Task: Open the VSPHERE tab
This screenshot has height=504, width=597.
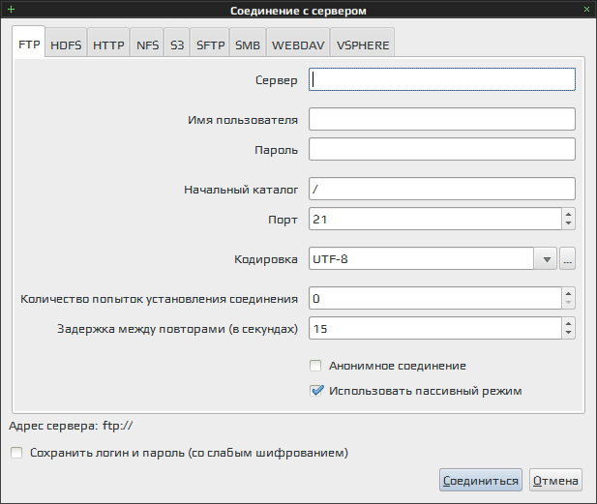Action: 363,43
